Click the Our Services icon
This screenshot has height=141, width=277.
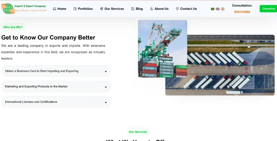101,9
